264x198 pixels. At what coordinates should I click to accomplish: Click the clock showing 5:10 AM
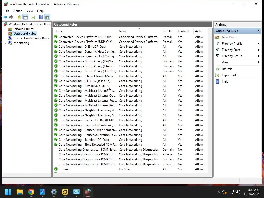[253, 190]
